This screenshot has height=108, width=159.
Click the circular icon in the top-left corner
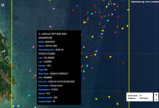(x=3, y=4)
